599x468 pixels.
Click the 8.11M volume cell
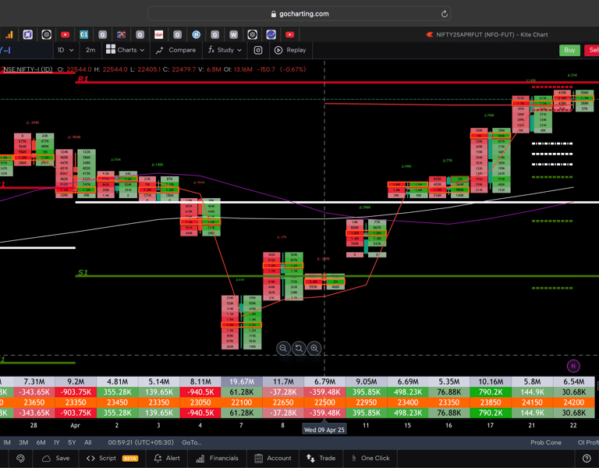[x=200, y=381]
